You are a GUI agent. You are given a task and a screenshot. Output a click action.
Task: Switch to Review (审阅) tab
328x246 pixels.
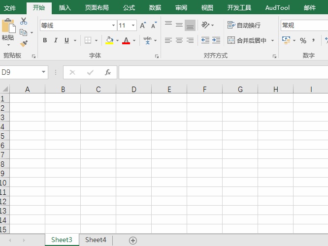(x=181, y=8)
